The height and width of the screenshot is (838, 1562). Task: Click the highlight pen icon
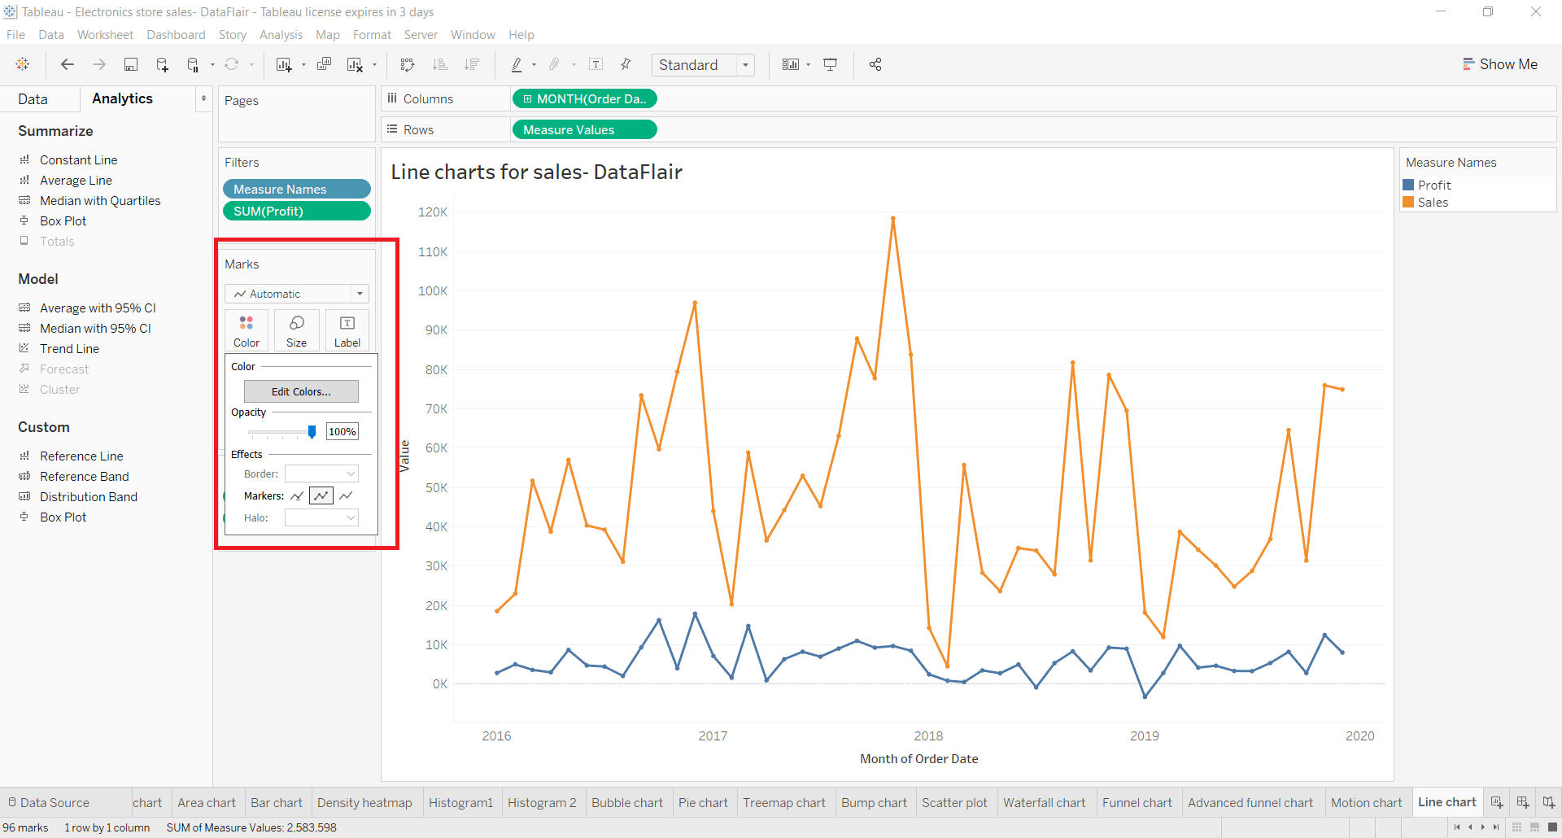click(x=517, y=64)
